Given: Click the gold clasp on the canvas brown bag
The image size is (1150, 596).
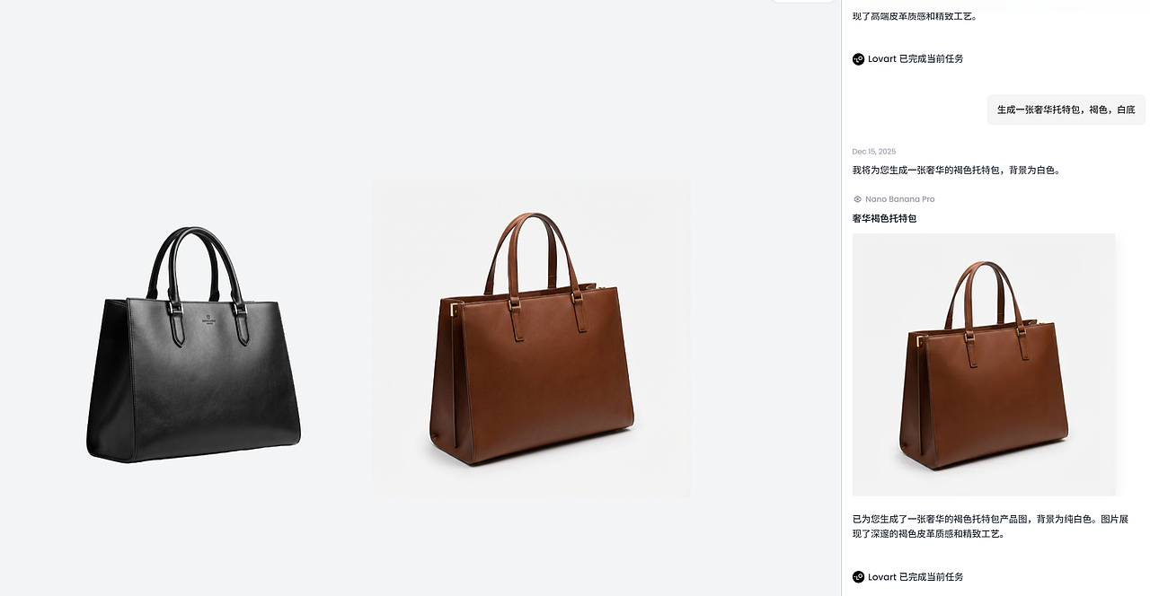Looking at the screenshot, I should click(453, 309).
